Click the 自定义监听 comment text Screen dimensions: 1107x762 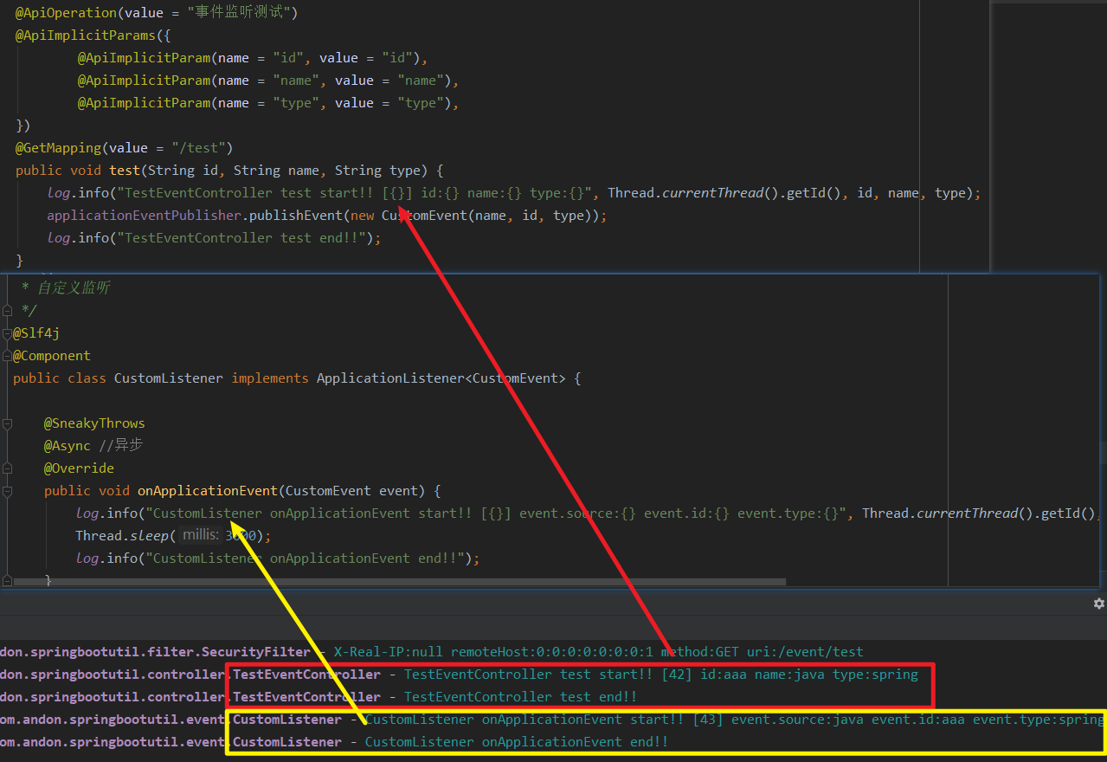pyautogui.click(x=74, y=288)
